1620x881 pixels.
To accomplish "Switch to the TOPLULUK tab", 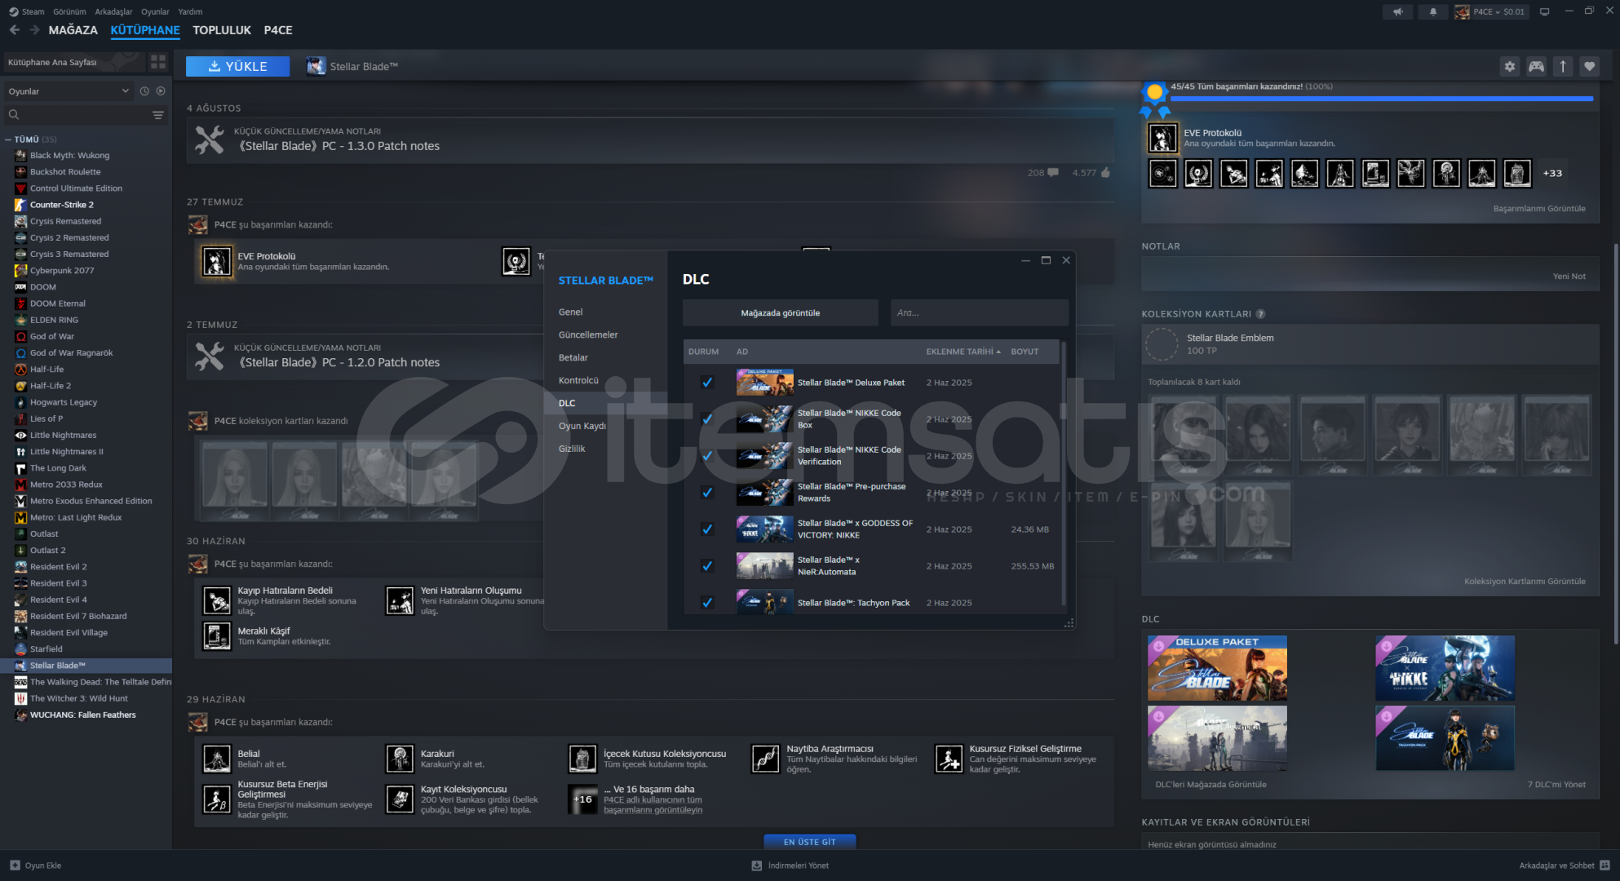I will [x=222, y=30].
